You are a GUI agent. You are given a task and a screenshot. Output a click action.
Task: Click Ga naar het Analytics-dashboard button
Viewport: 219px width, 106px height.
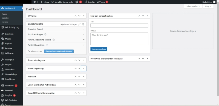coord(59,51)
